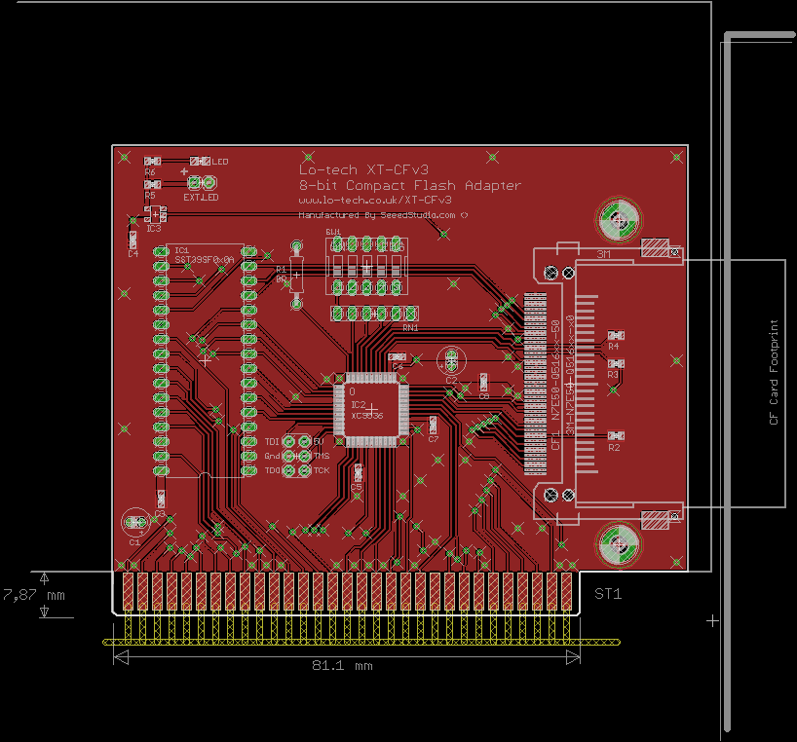Select the R5 resistor label
The image size is (797, 742).
(x=149, y=196)
